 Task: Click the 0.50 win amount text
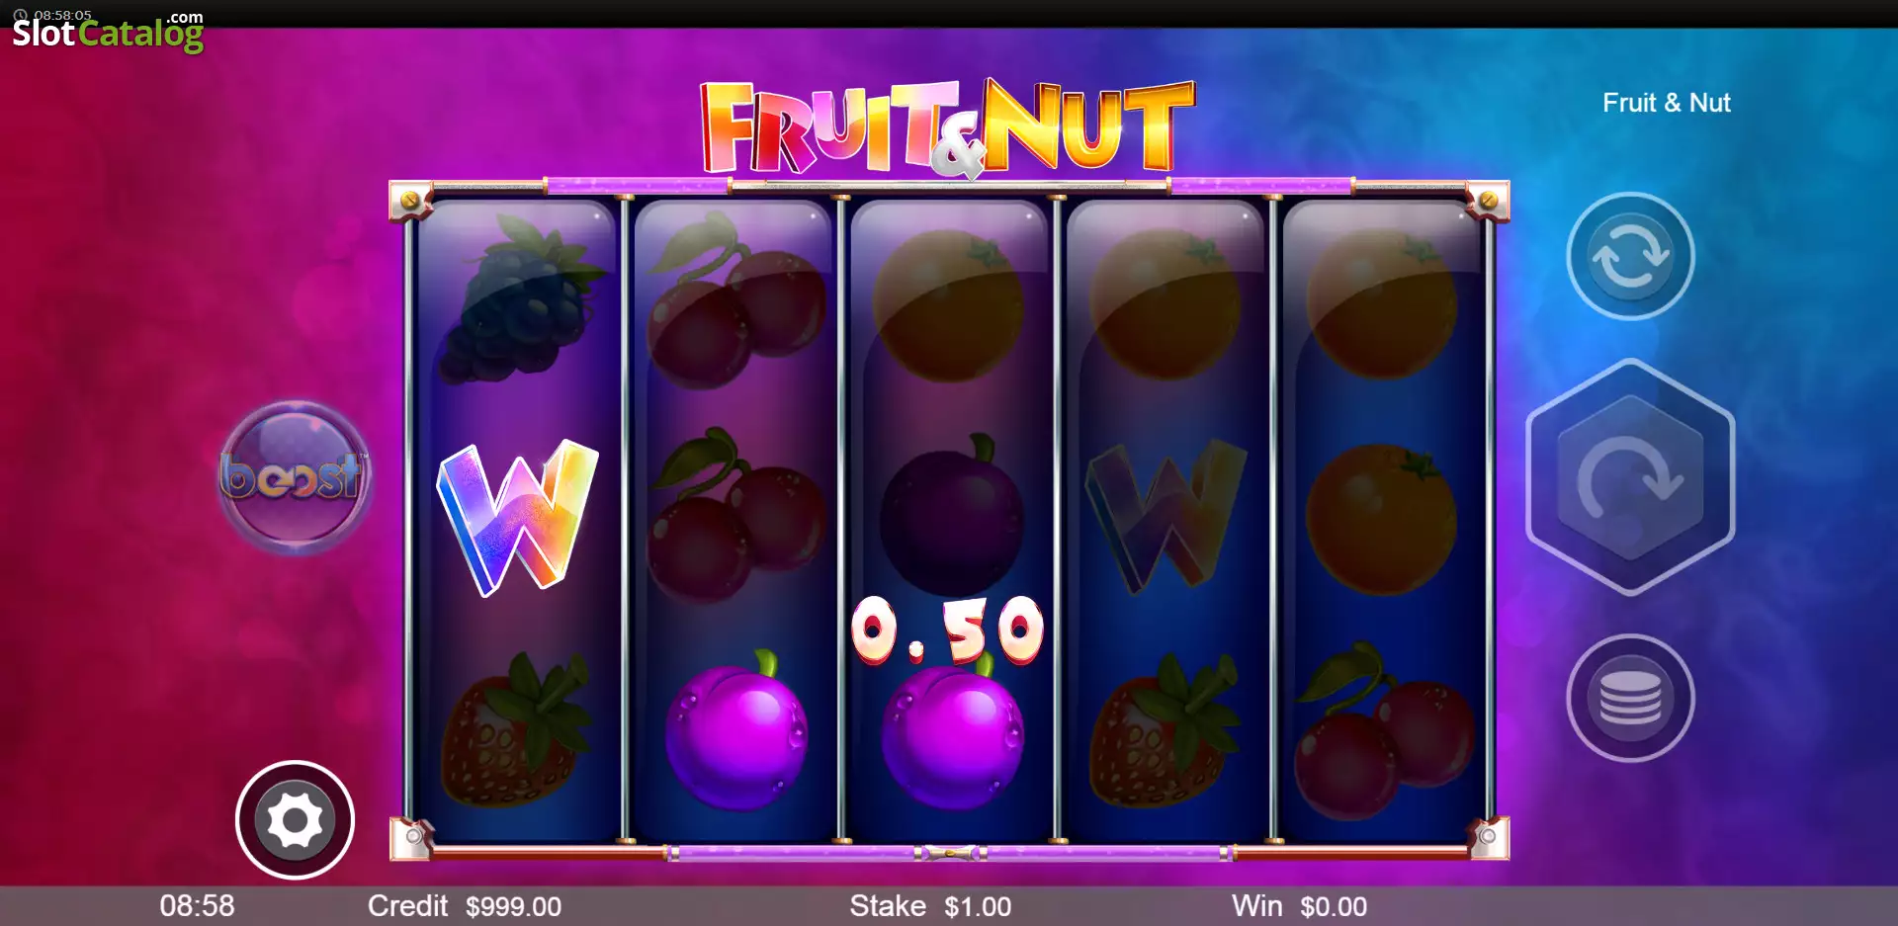point(947,630)
